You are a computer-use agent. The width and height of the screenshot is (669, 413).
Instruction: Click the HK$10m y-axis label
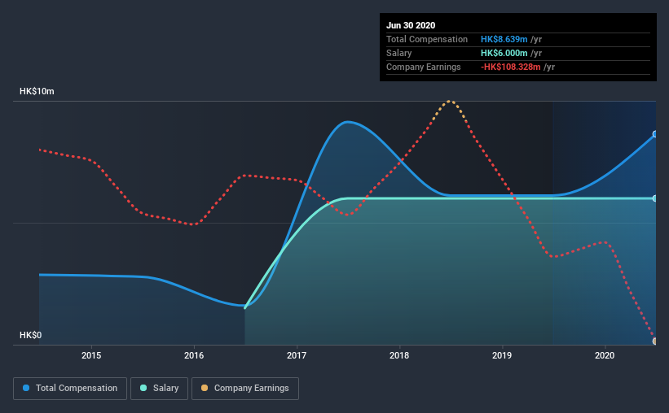(37, 92)
